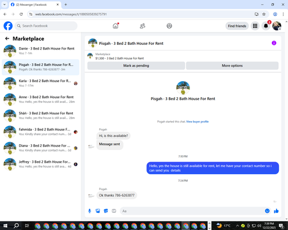Screen dimensions: 288x230
Task: Reload the page
Action: coord(21,14)
